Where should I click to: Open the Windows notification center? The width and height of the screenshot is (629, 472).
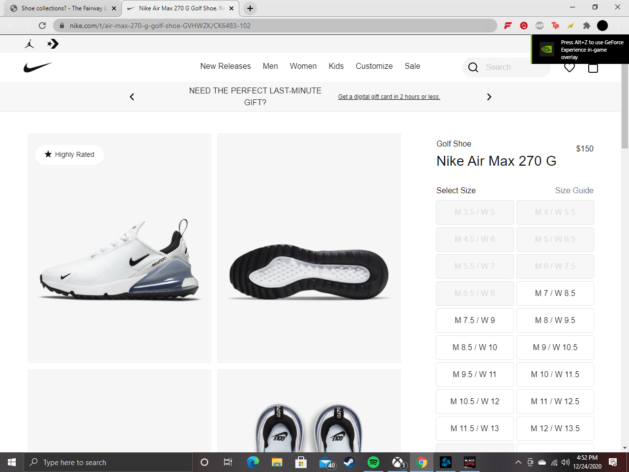pyautogui.click(x=613, y=462)
